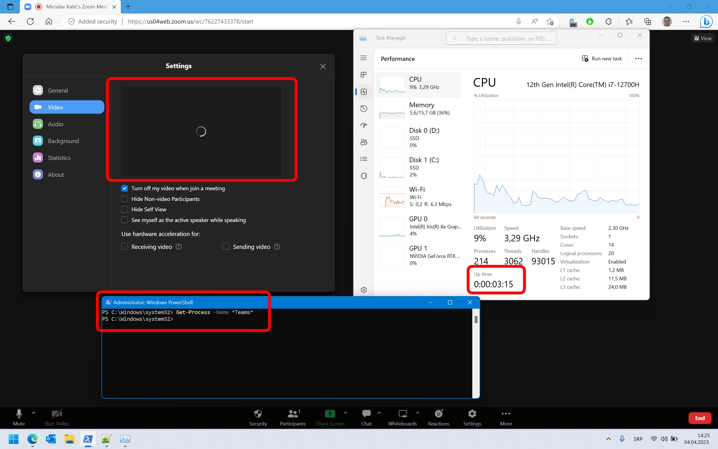Open Task Manager Startup apps page
The width and height of the screenshot is (718, 449).
point(364,125)
